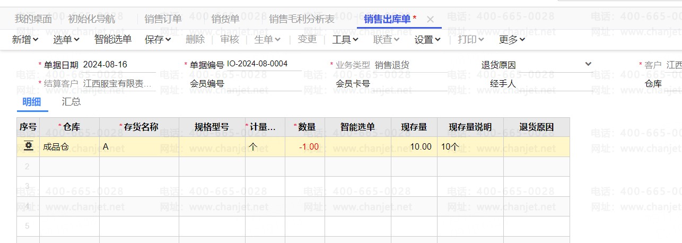This screenshot has height=243, width=682.
Task: Click the 审核 toolbar button
Action: coord(230,39)
